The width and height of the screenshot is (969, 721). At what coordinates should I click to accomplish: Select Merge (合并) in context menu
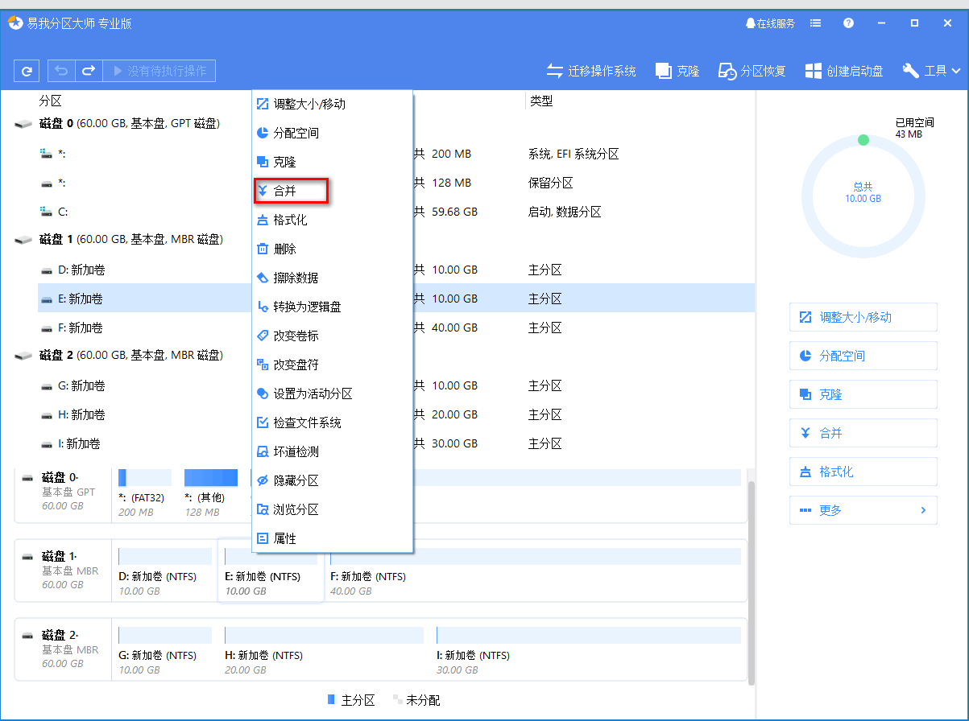pyautogui.click(x=285, y=191)
